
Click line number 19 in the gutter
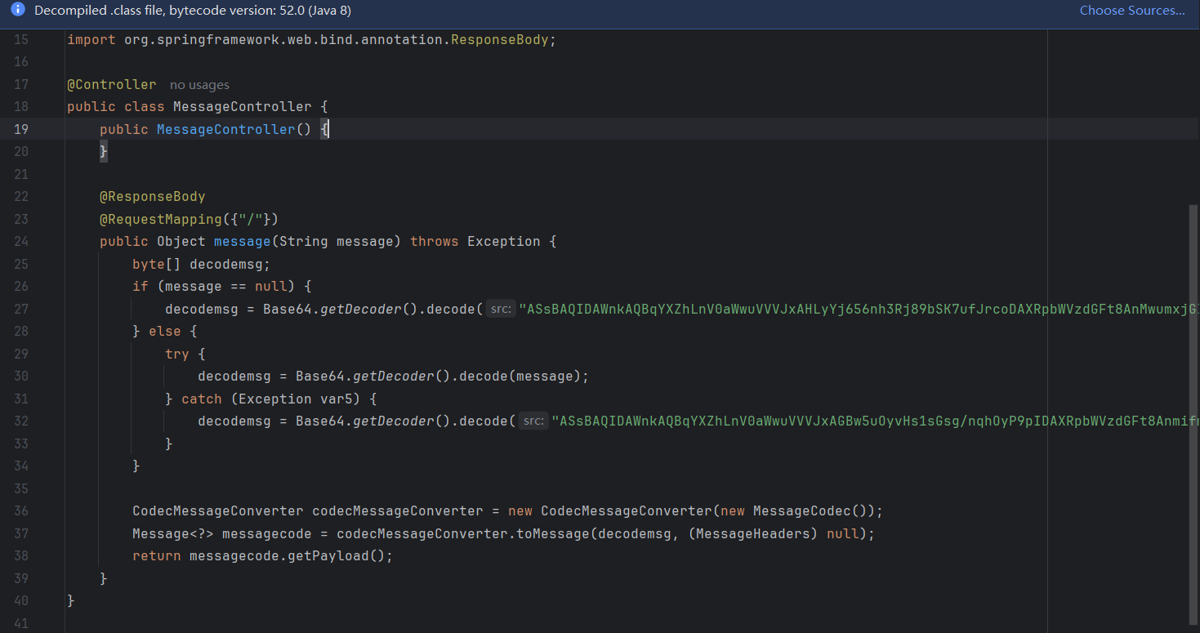pos(21,129)
